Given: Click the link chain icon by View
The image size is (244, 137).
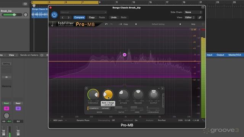Looking at the screenshot, I should [200, 18].
